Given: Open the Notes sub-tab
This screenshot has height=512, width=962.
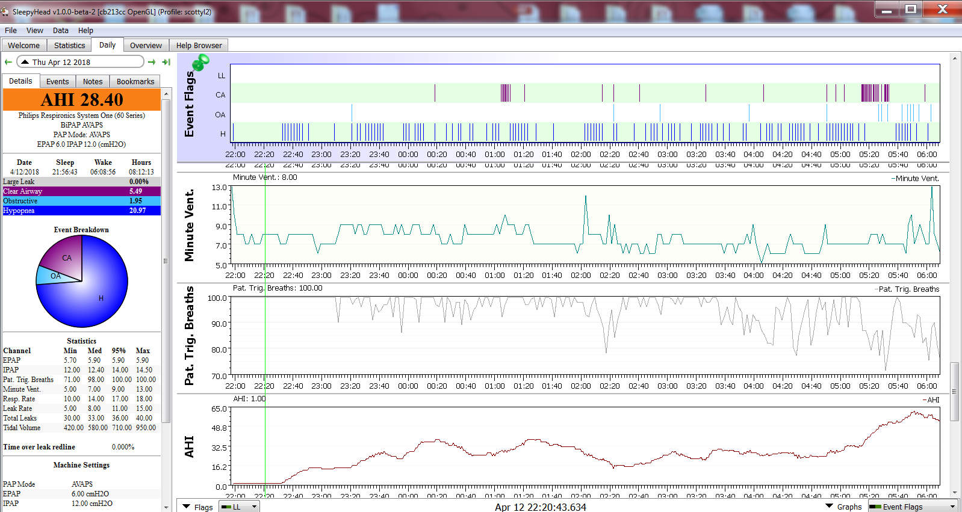Looking at the screenshot, I should click(x=93, y=81).
